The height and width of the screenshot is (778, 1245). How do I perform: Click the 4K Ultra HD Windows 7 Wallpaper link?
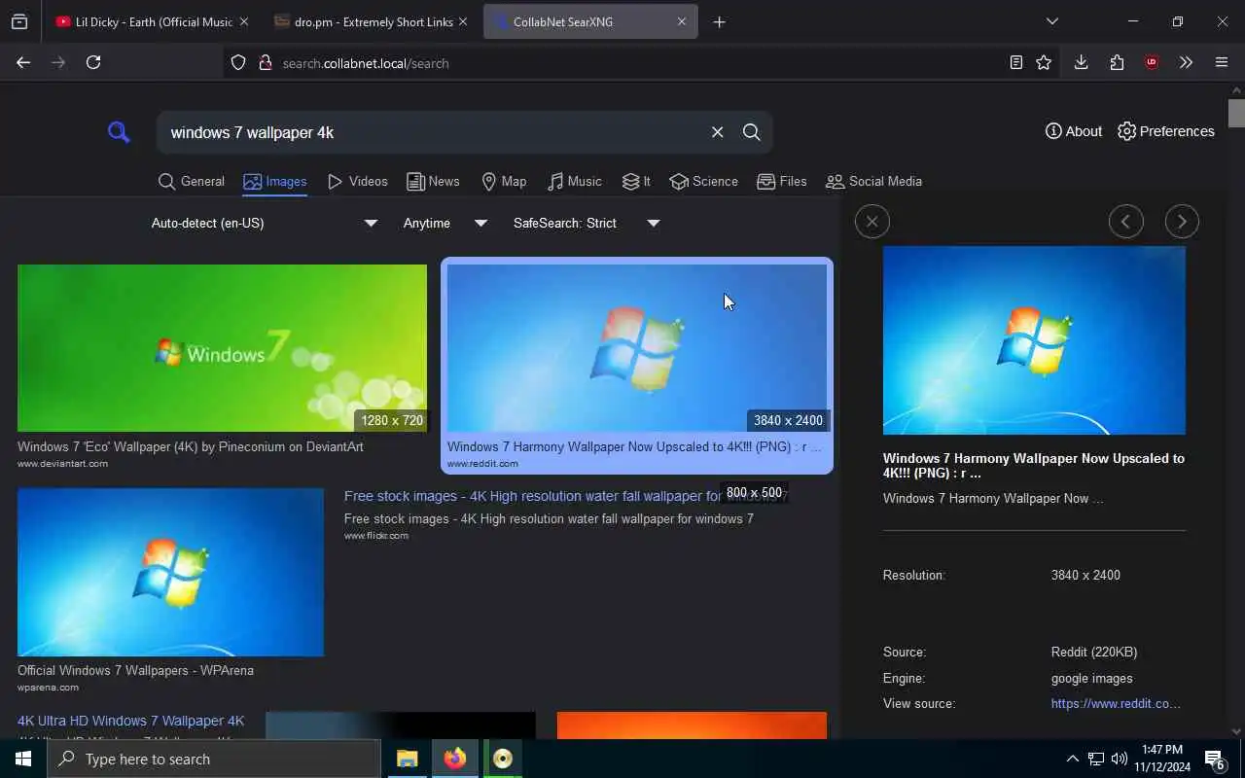tap(130, 721)
